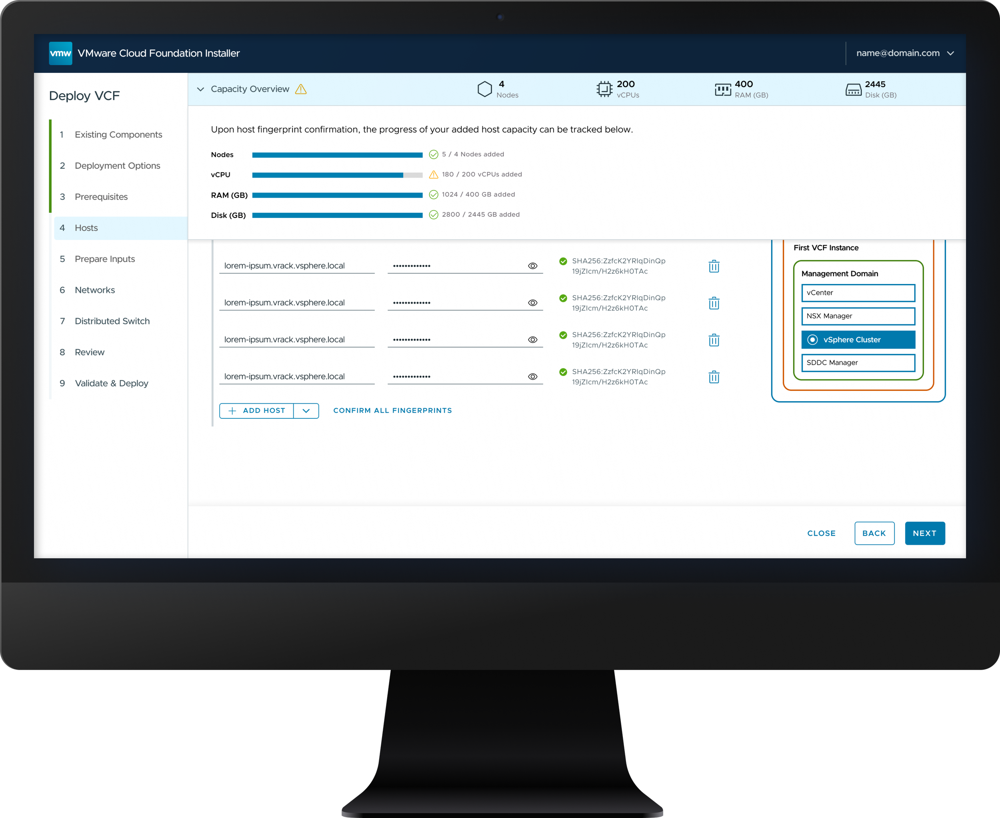This screenshot has width=1000, height=818.
Task: Remove the fourth host via trash icon
Action: 714,377
